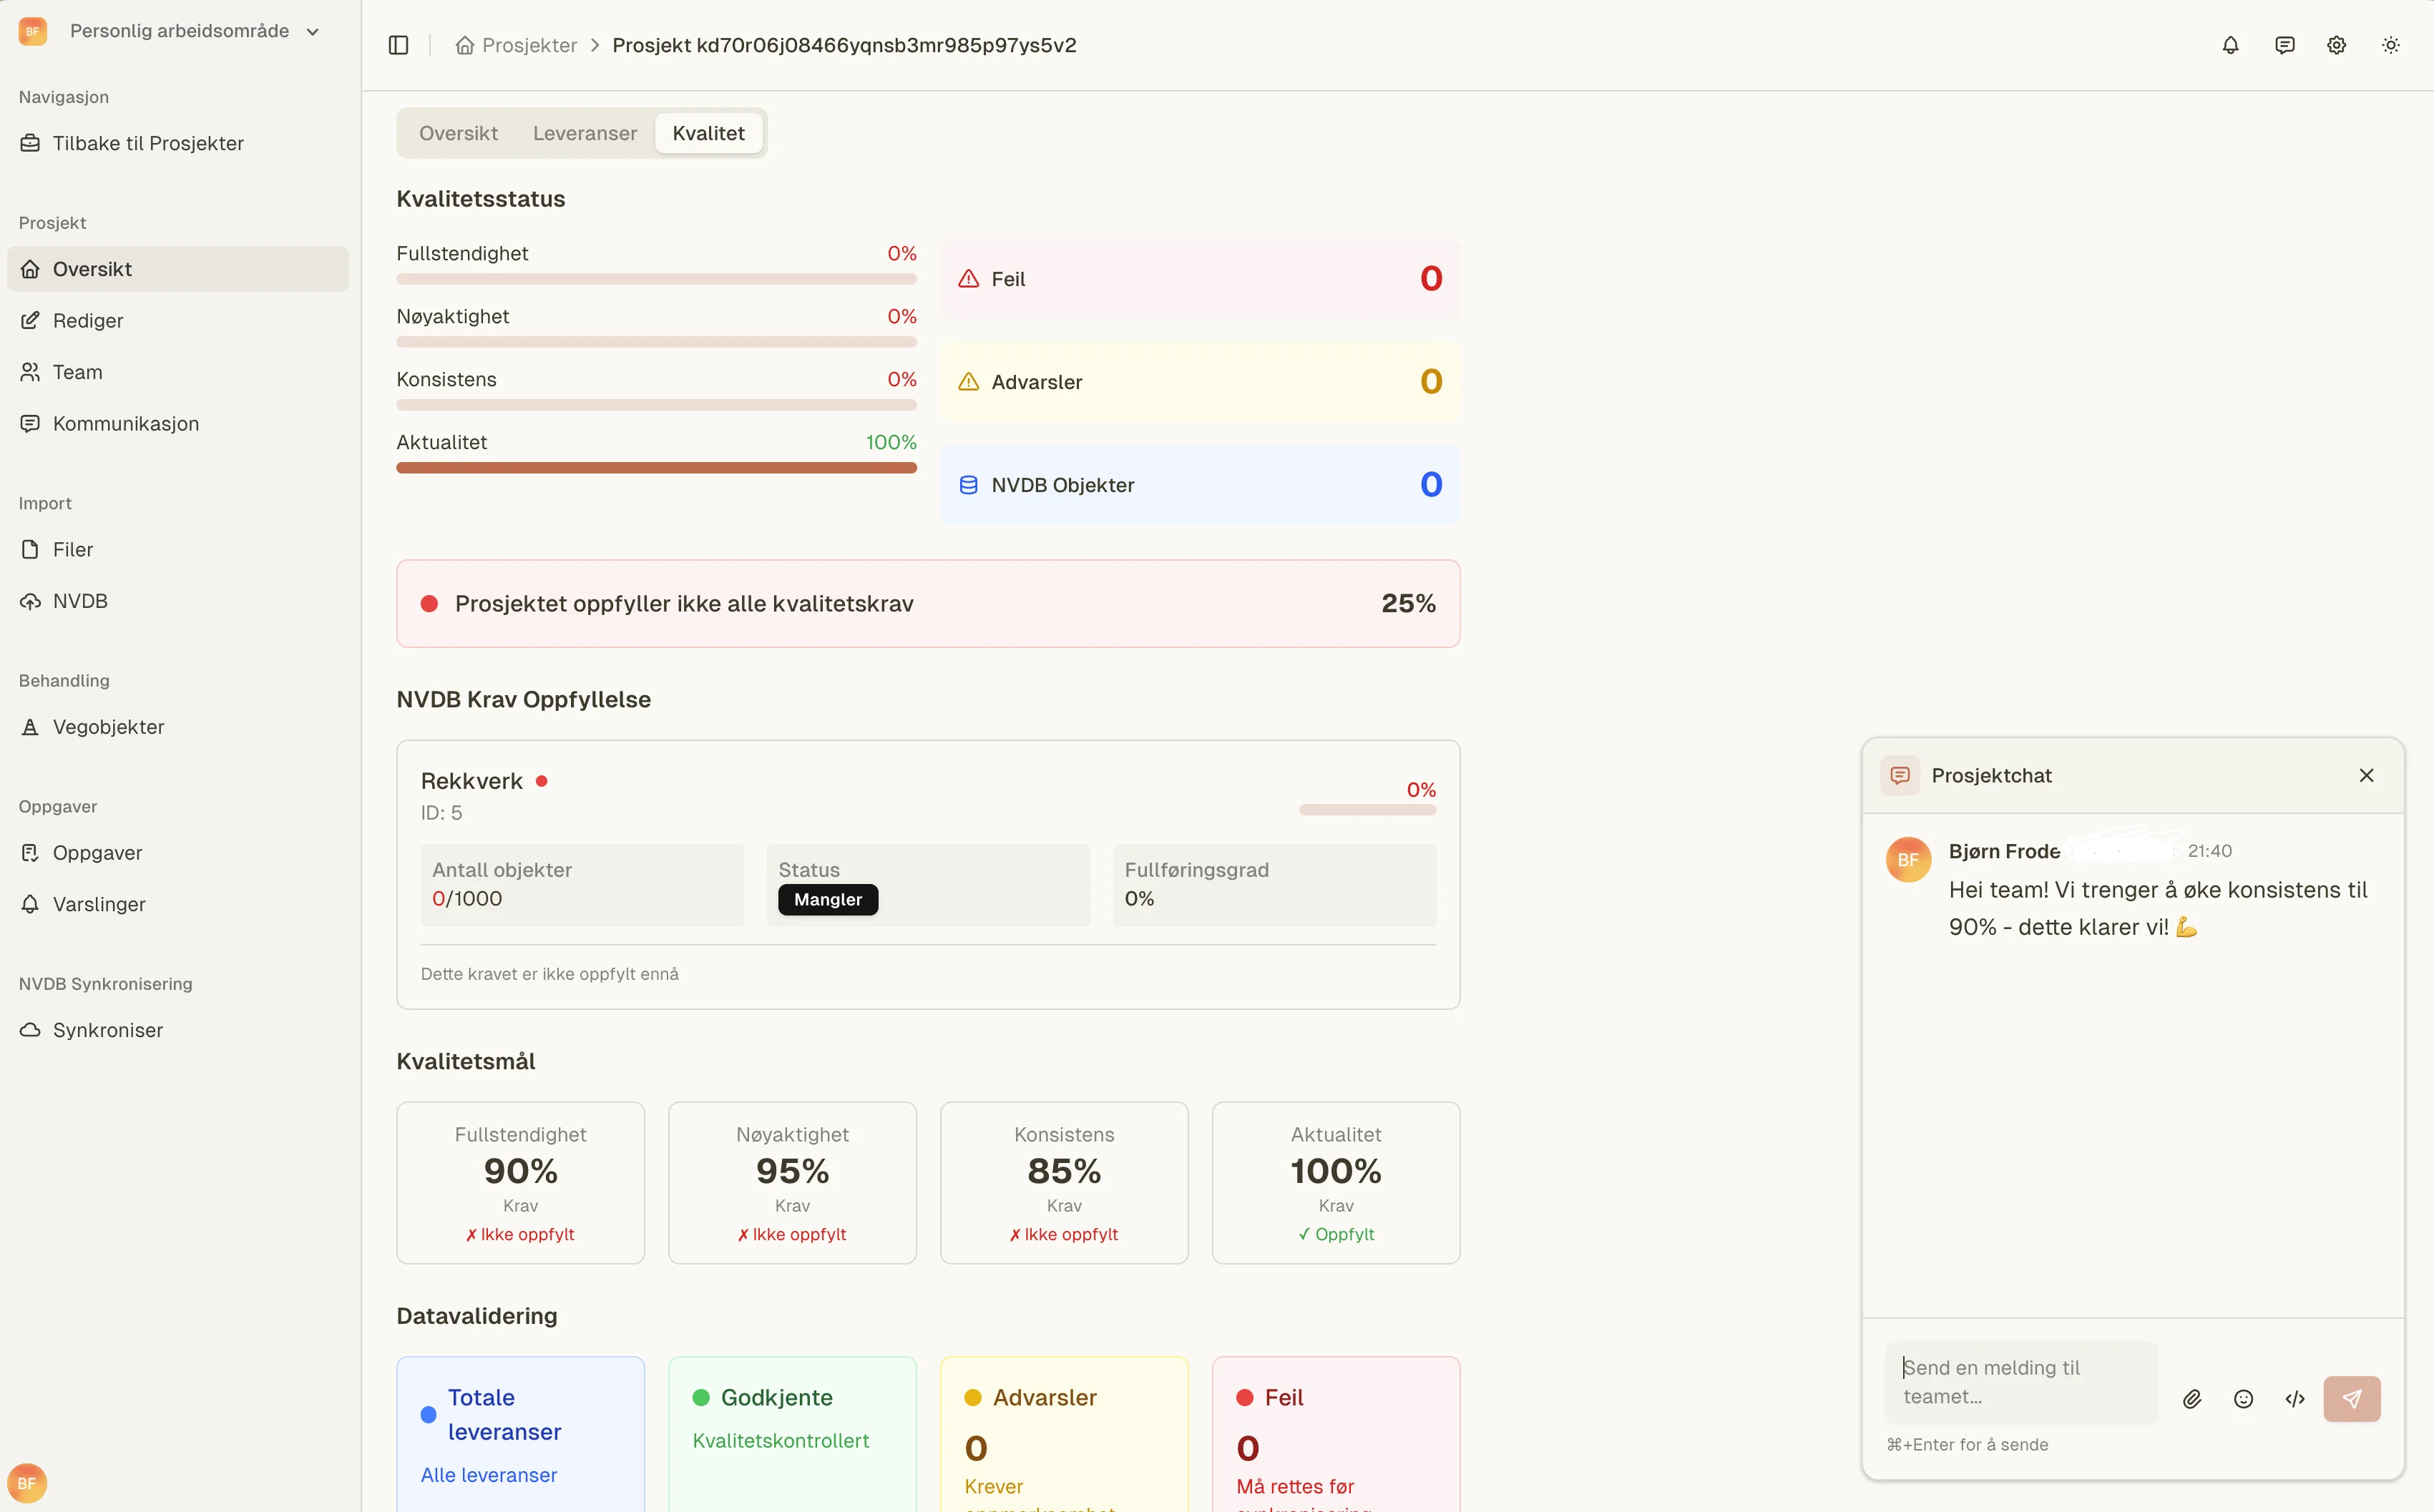Click the attach file paperclip icon
Viewport: 2434px width, 1512px height.
(x=2192, y=1399)
